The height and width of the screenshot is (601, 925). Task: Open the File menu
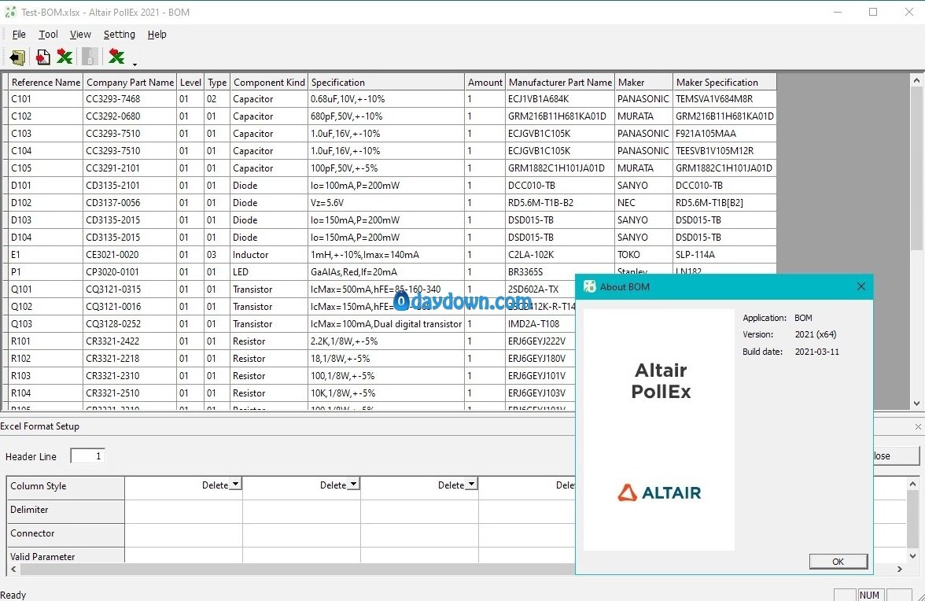point(19,34)
